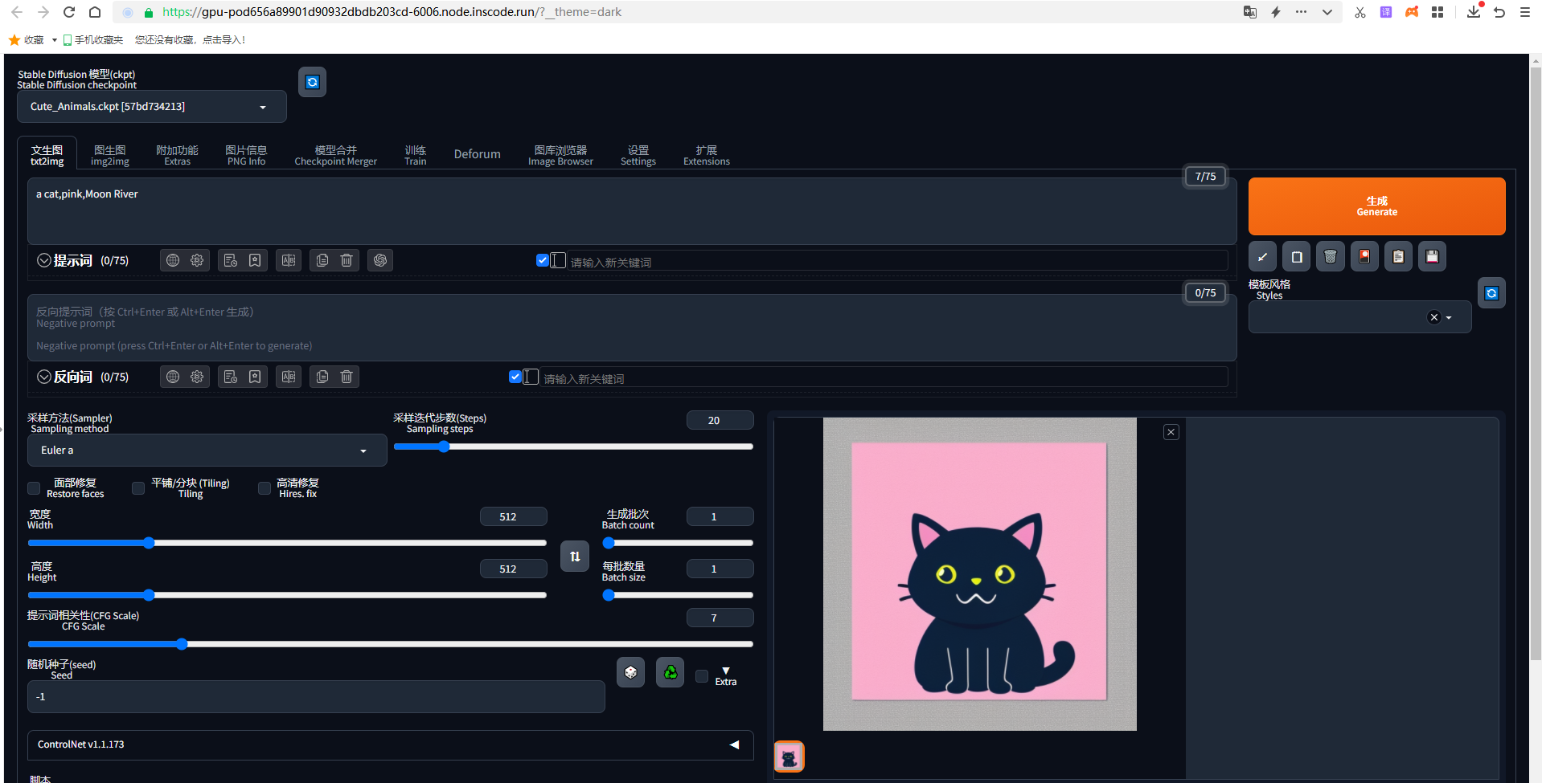Click the swap arrows between Width and Height
Screen dimensions: 1542x783
click(574, 556)
